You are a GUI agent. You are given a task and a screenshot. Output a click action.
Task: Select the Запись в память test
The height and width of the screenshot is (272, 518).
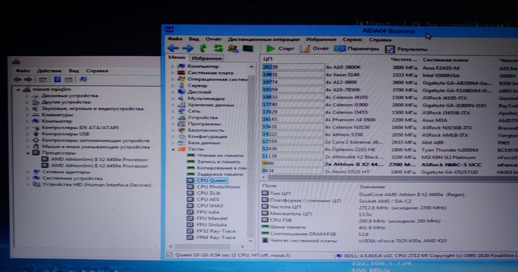218,162
